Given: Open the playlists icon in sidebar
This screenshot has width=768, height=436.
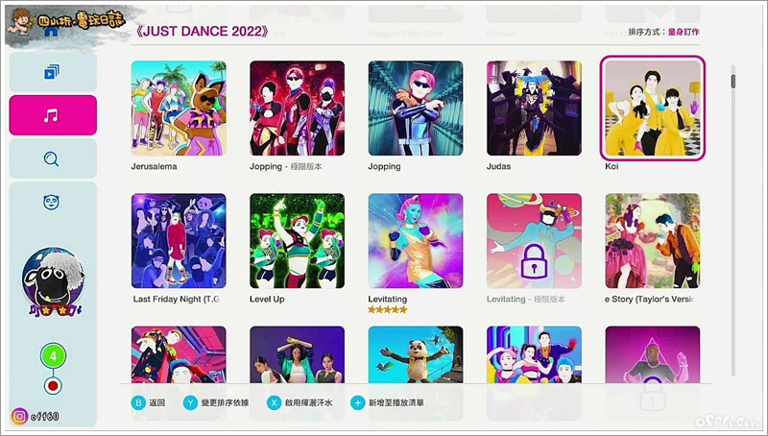Looking at the screenshot, I should (x=52, y=72).
